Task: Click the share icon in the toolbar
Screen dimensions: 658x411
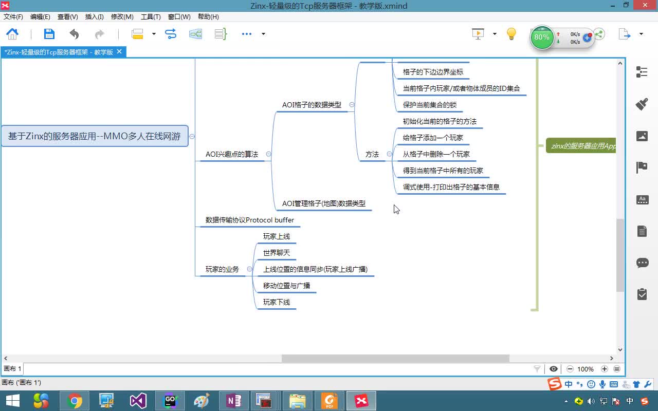Action: 599,34
